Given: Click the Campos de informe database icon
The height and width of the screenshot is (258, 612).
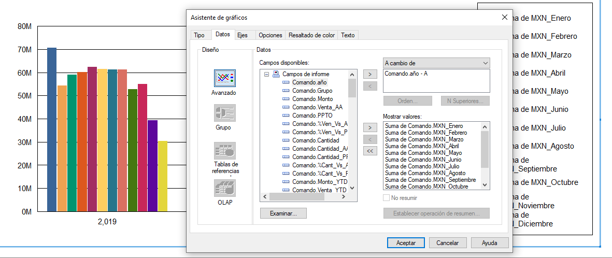Looking at the screenshot, I should coord(276,74).
